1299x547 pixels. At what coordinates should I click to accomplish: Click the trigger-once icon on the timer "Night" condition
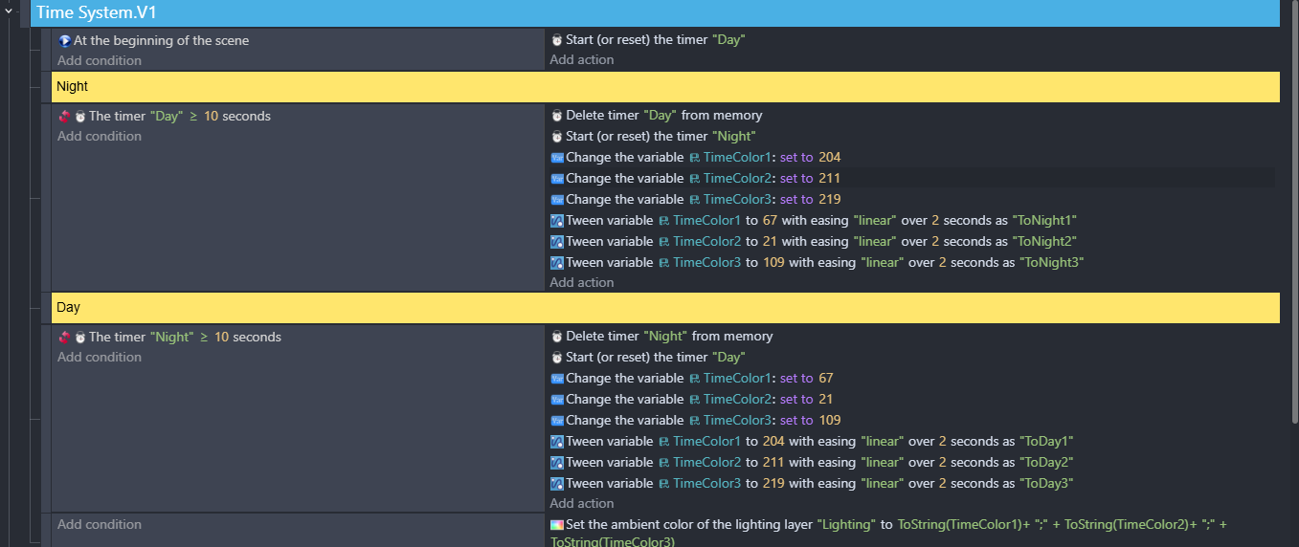pyautogui.click(x=64, y=338)
